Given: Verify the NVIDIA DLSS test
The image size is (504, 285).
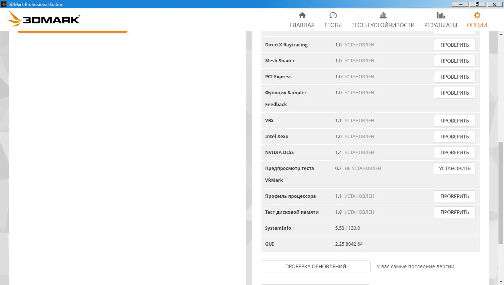Looking at the screenshot, I should (455, 153).
